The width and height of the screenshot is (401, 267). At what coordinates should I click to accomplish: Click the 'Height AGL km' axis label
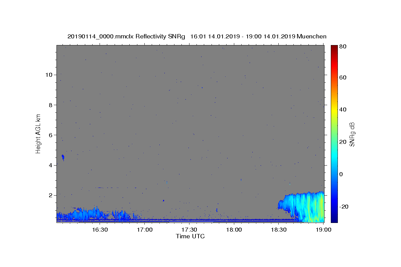38,133
